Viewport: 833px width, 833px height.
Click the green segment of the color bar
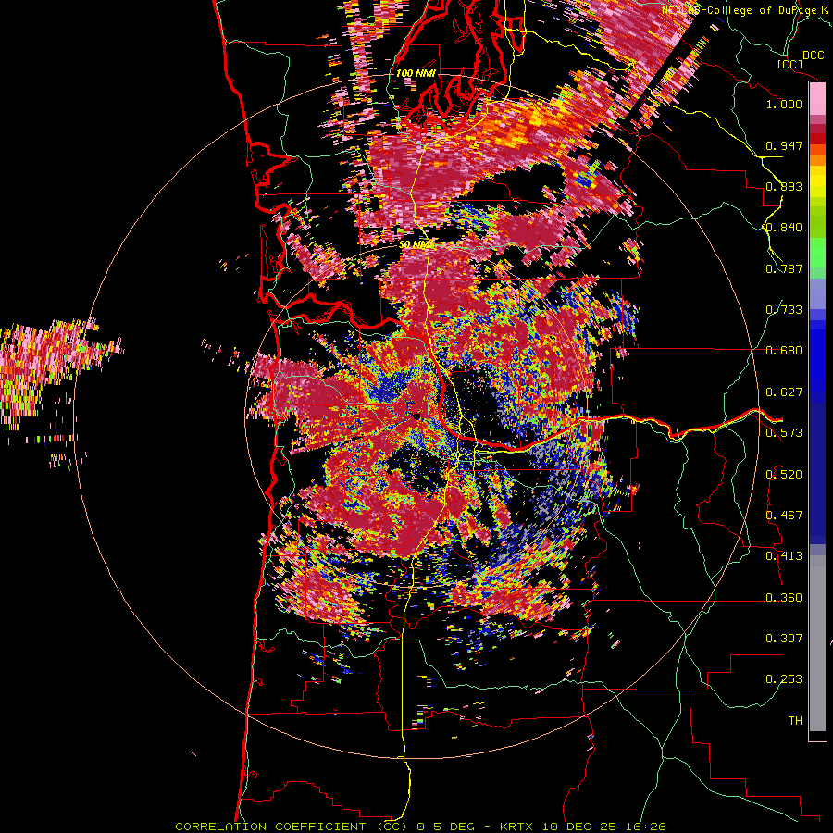817,253
